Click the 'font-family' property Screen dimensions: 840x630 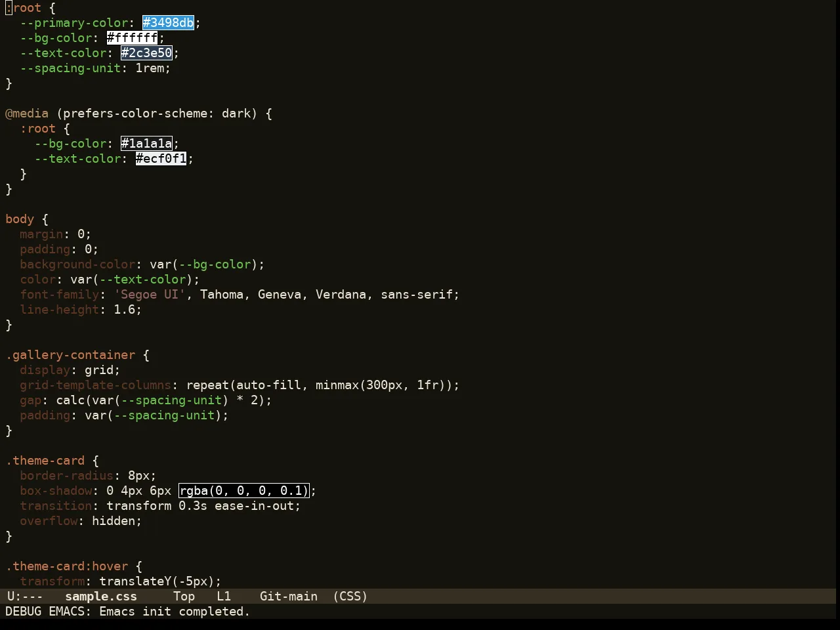60,295
